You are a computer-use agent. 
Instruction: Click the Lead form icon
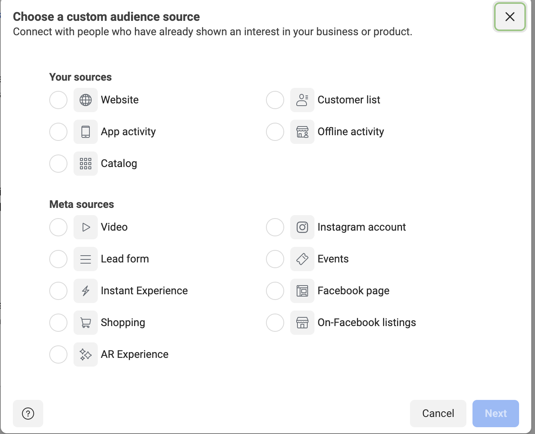pos(85,259)
